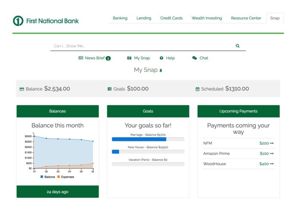Screen dimensions: 299x213
Task: Click the 'Balance this month' heading
Action: click(58, 125)
